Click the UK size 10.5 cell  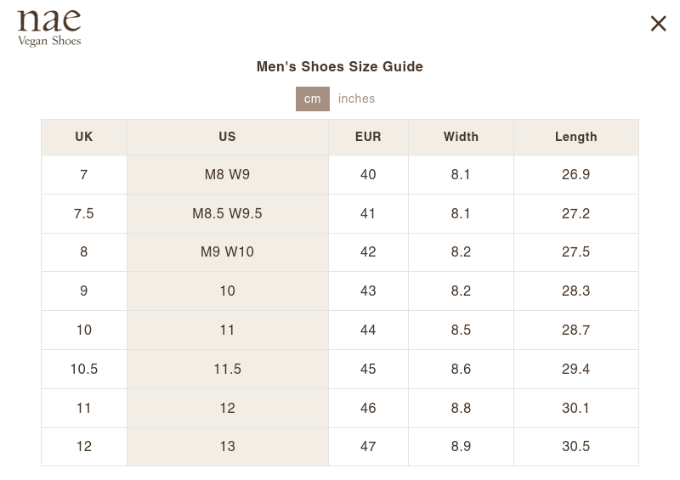click(x=84, y=370)
